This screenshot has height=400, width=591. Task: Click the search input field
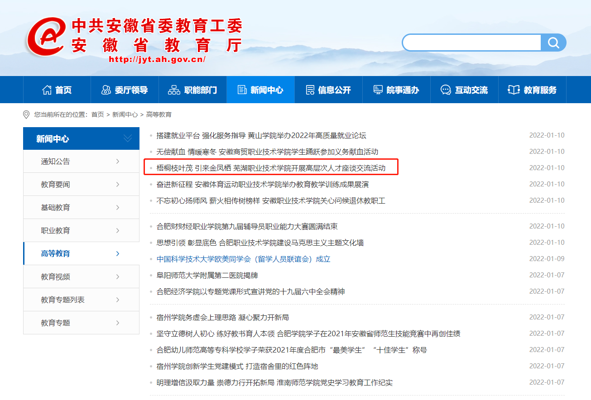point(471,43)
